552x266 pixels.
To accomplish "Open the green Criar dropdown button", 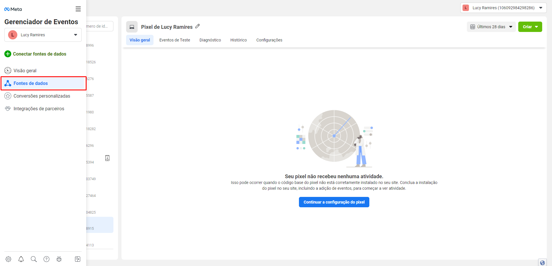I will [530, 27].
